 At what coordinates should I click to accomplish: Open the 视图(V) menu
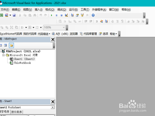click(28, 10)
